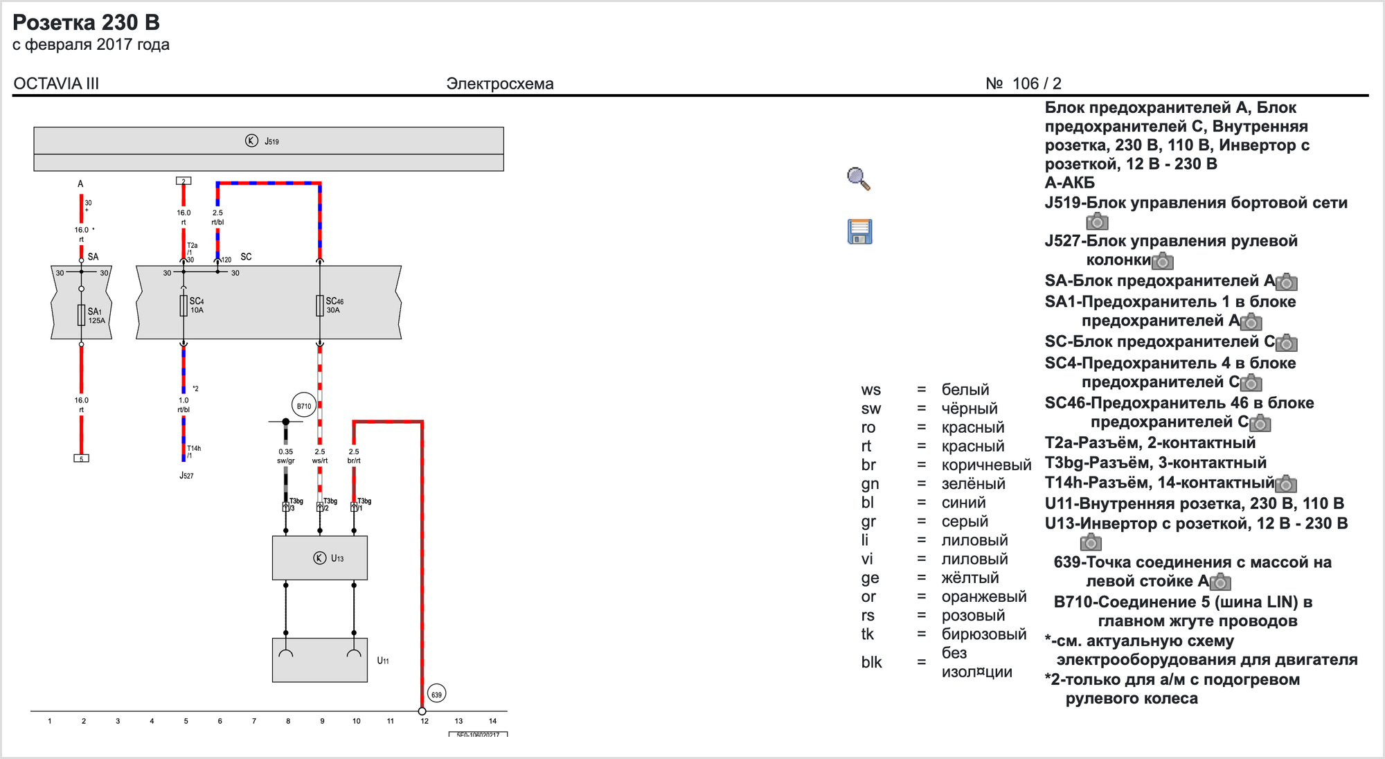
Task: Open camera photo for J519 control unit
Action: pos(1097,222)
